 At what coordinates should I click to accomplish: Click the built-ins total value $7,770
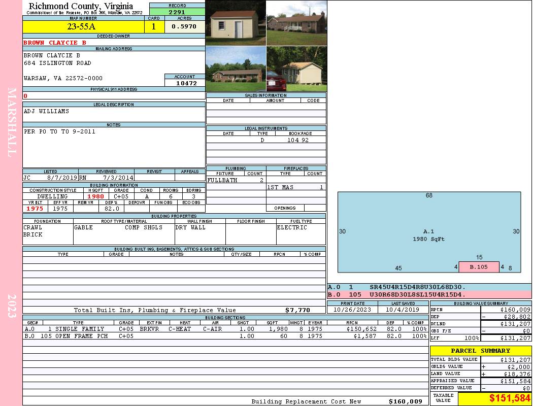298,310
